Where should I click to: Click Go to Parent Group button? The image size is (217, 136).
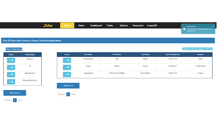tap(14, 49)
